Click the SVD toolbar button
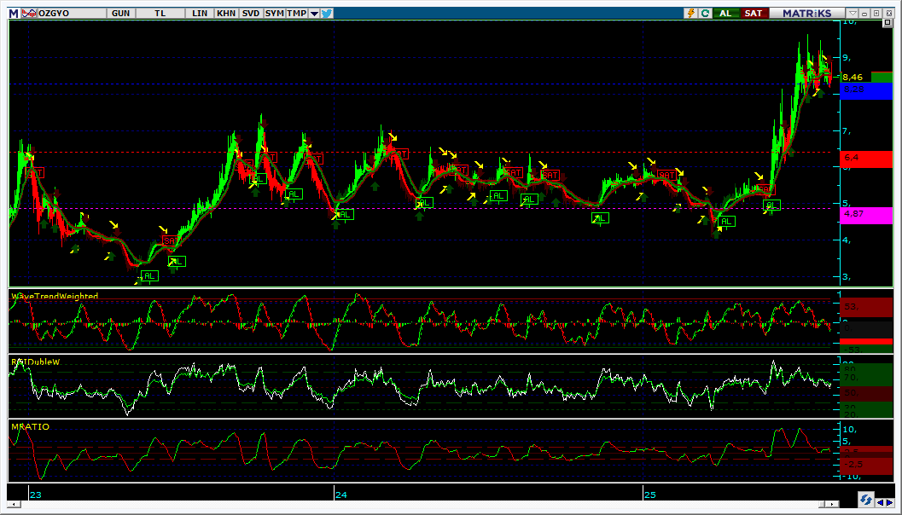 point(251,13)
